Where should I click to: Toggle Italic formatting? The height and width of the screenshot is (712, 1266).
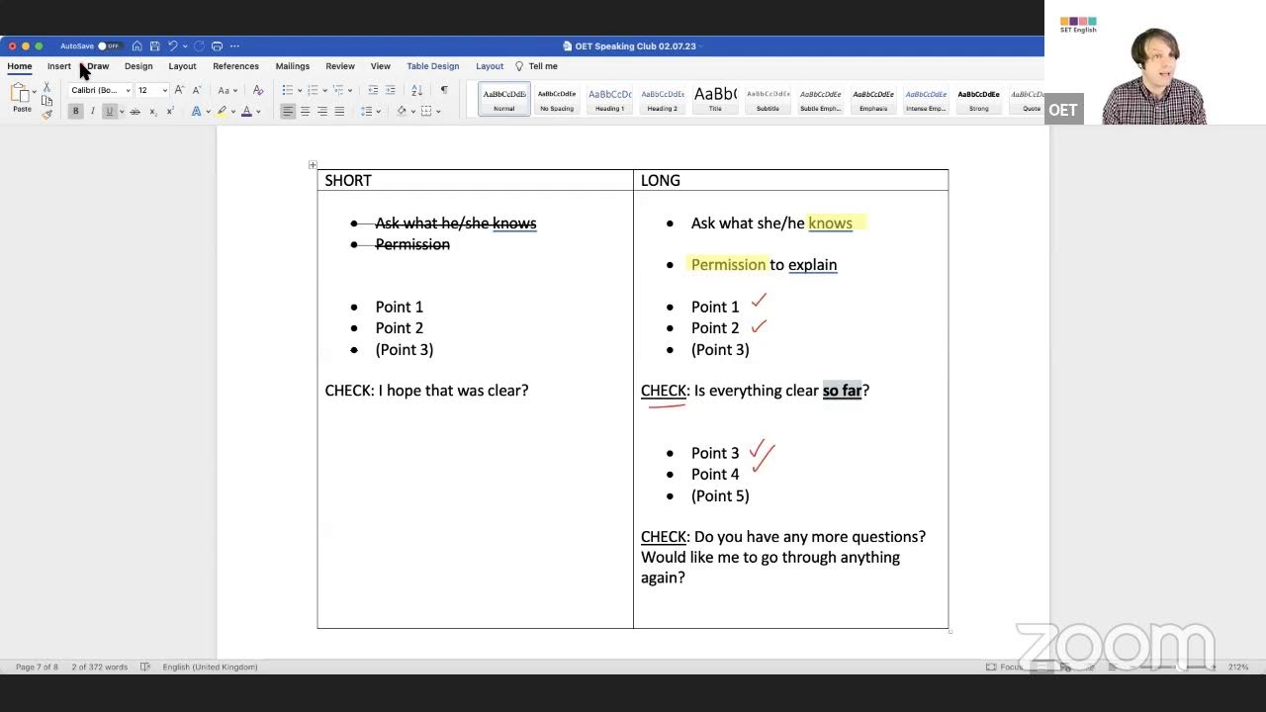93,112
